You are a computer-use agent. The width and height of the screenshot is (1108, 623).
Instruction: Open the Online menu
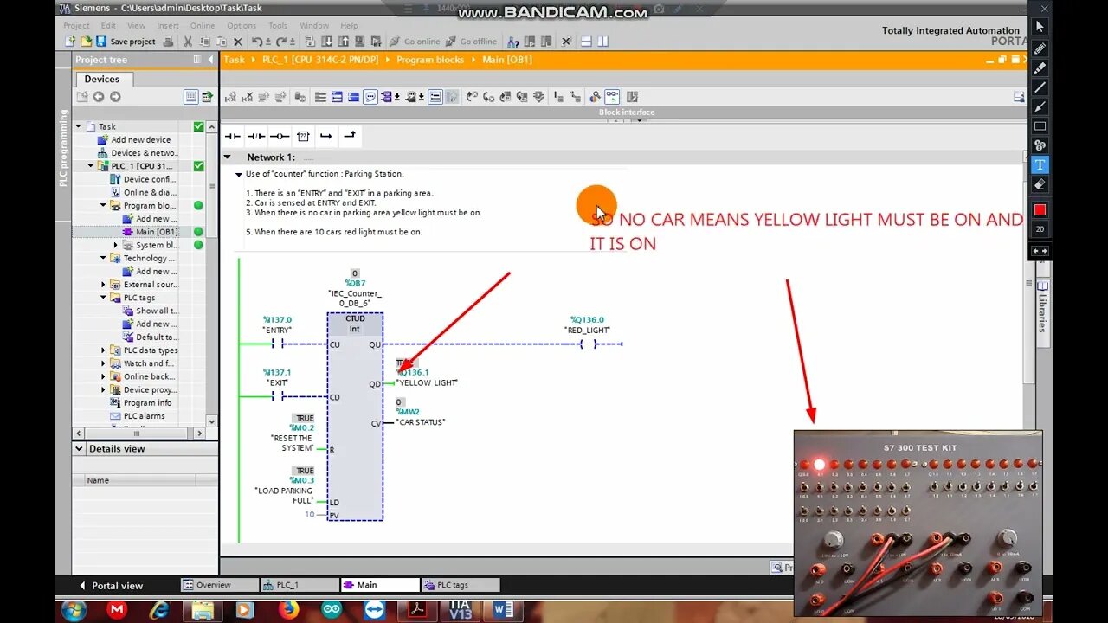pyautogui.click(x=203, y=26)
